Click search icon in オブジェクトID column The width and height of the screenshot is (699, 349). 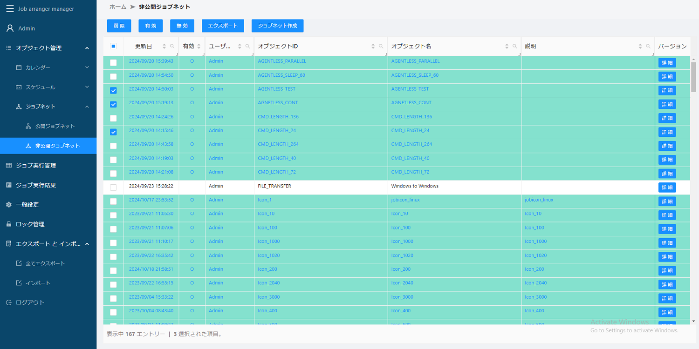(x=381, y=47)
